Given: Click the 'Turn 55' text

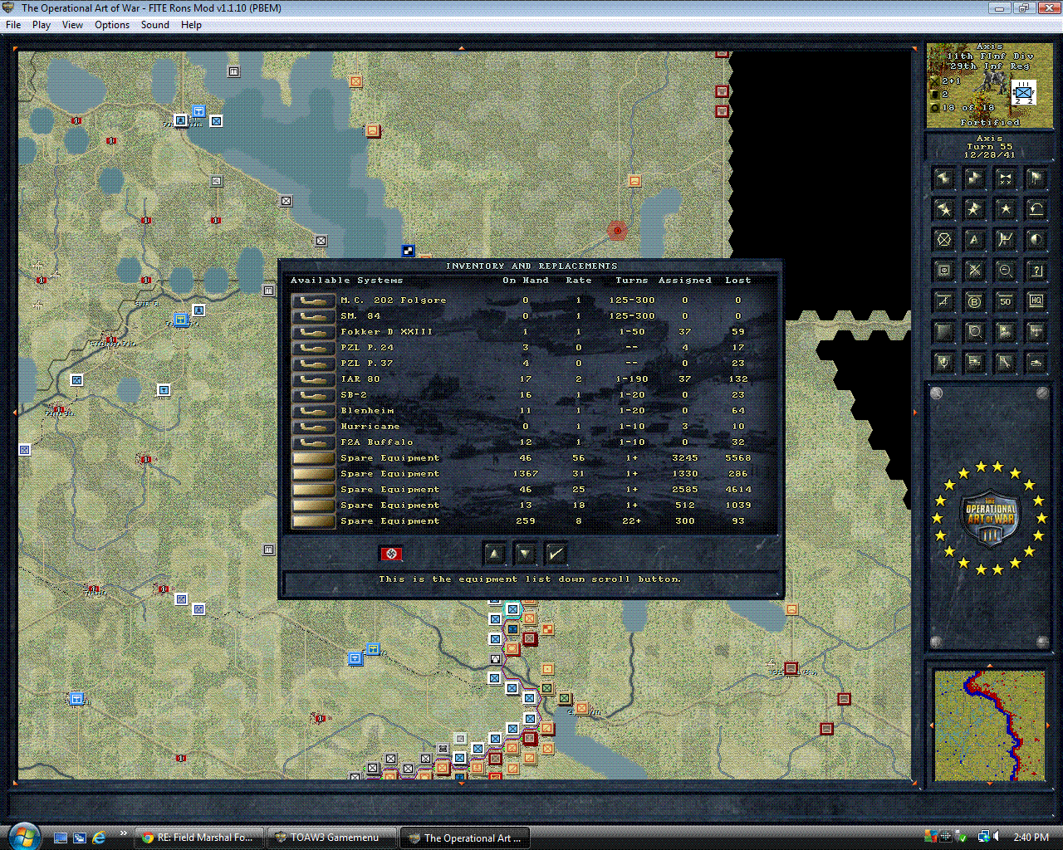Looking at the screenshot, I should pyautogui.click(x=989, y=147).
